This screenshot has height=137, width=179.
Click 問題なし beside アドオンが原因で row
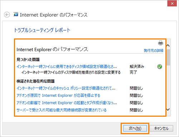point(136,95)
